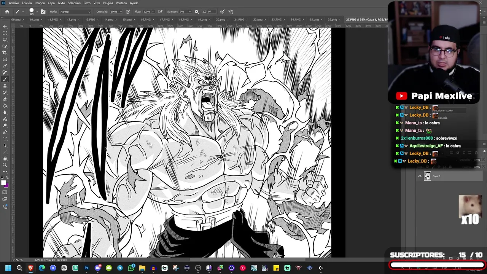This screenshot has height=274, width=487.
Task: Open the brush tool preset picker arrow
Action: 22,12
